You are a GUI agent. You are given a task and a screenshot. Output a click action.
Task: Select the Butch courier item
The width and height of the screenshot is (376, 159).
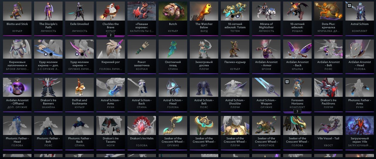tap(173, 18)
